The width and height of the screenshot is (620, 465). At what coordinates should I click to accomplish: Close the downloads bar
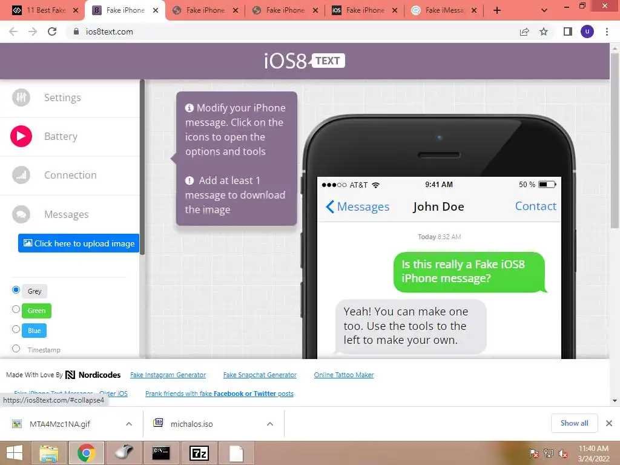pos(609,423)
